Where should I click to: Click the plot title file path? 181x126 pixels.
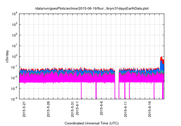(92, 8)
